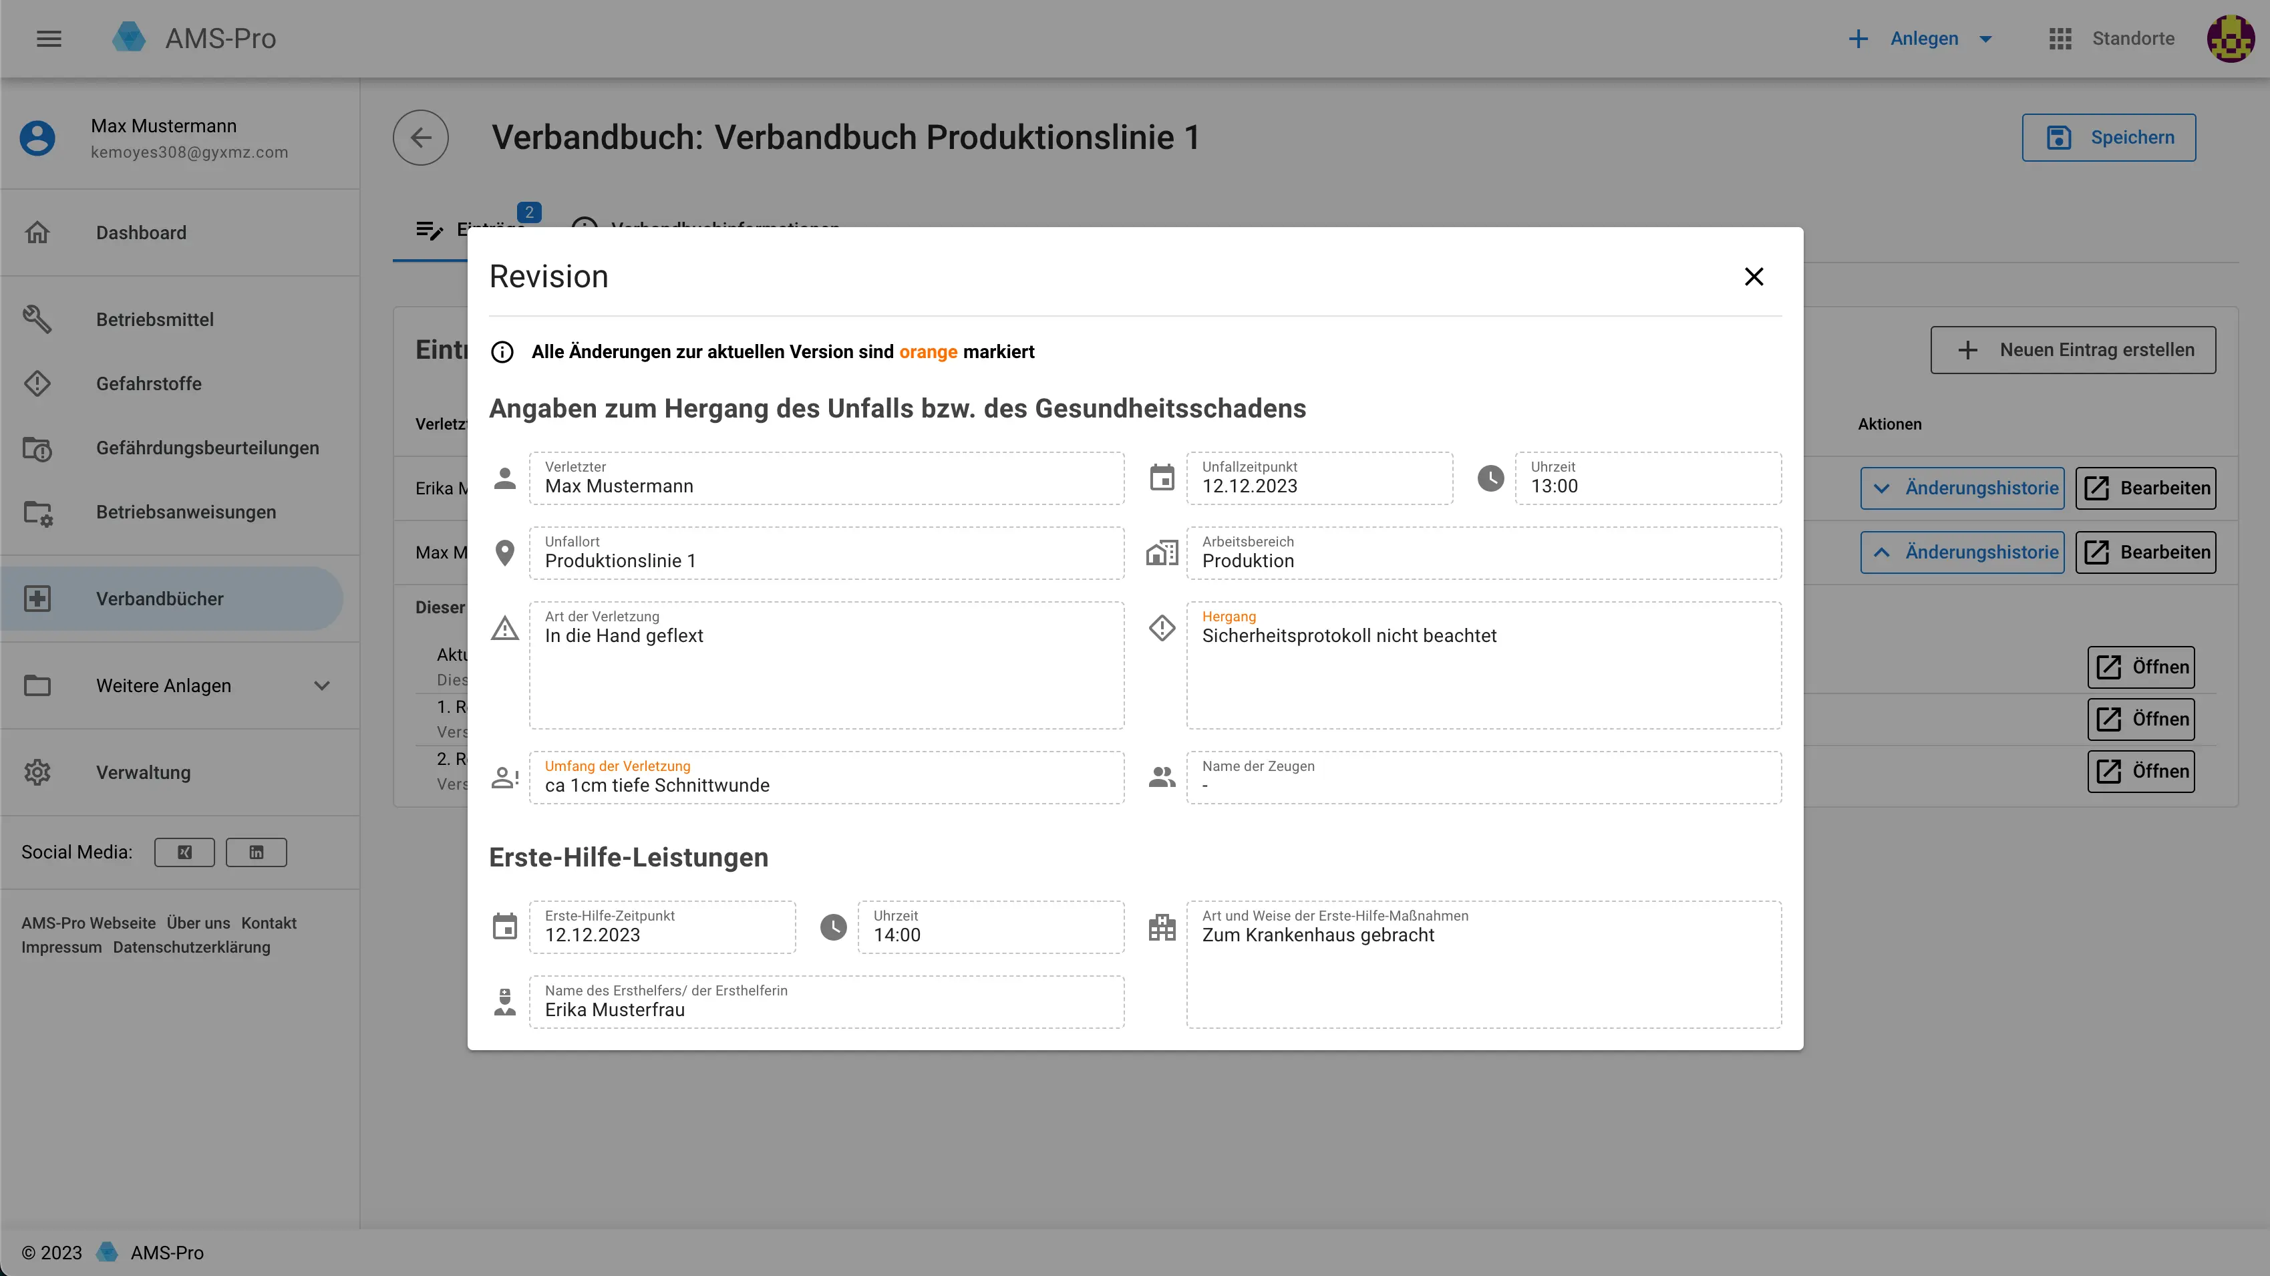Image resolution: width=2270 pixels, height=1276 pixels.
Task: Open the Standorte grid icon
Action: [2060, 39]
